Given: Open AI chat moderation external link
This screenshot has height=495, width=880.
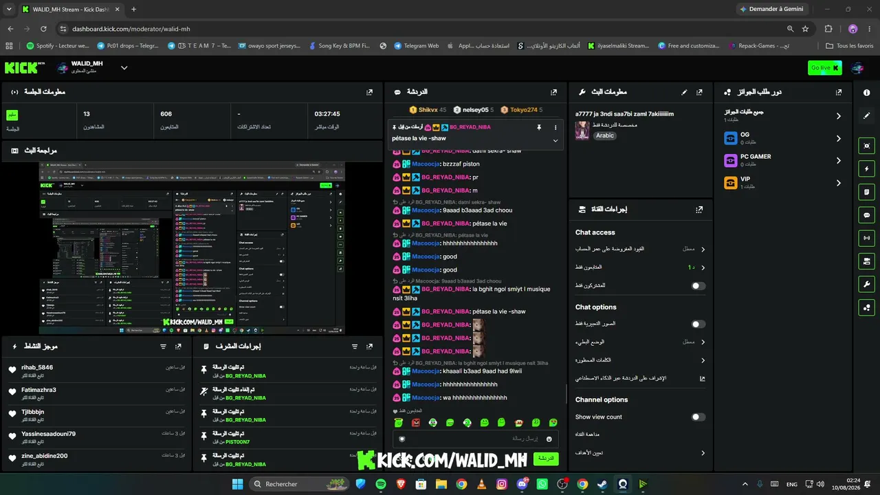Looking at the screenshot, I should pyautogui.click(x=702, y=378).
